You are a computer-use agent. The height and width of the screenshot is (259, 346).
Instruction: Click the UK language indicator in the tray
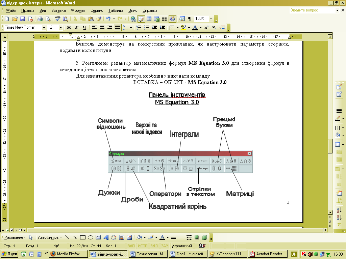(x=294, y=254)
